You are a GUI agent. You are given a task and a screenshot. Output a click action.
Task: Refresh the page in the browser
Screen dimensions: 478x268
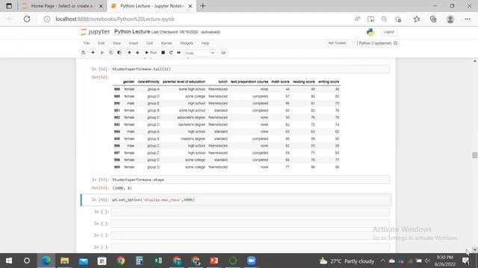click(x=27, y=19)
